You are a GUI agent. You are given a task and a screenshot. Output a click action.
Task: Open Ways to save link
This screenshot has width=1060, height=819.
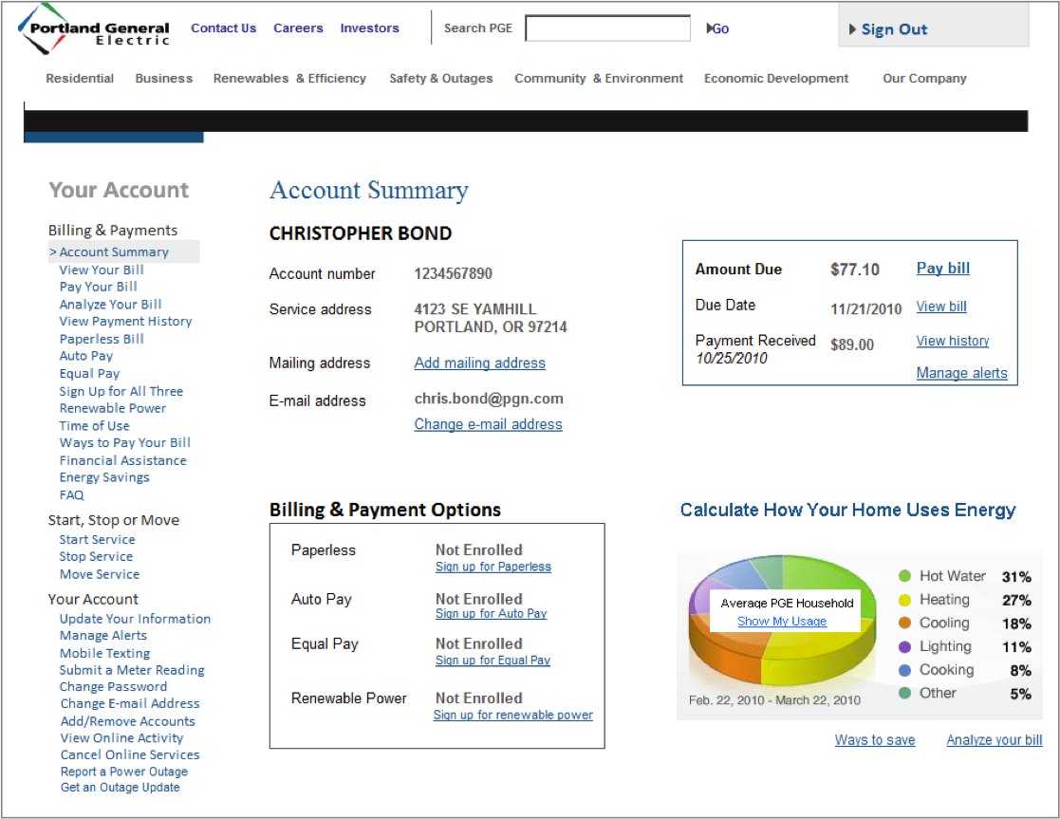click(x=875, y=740)
